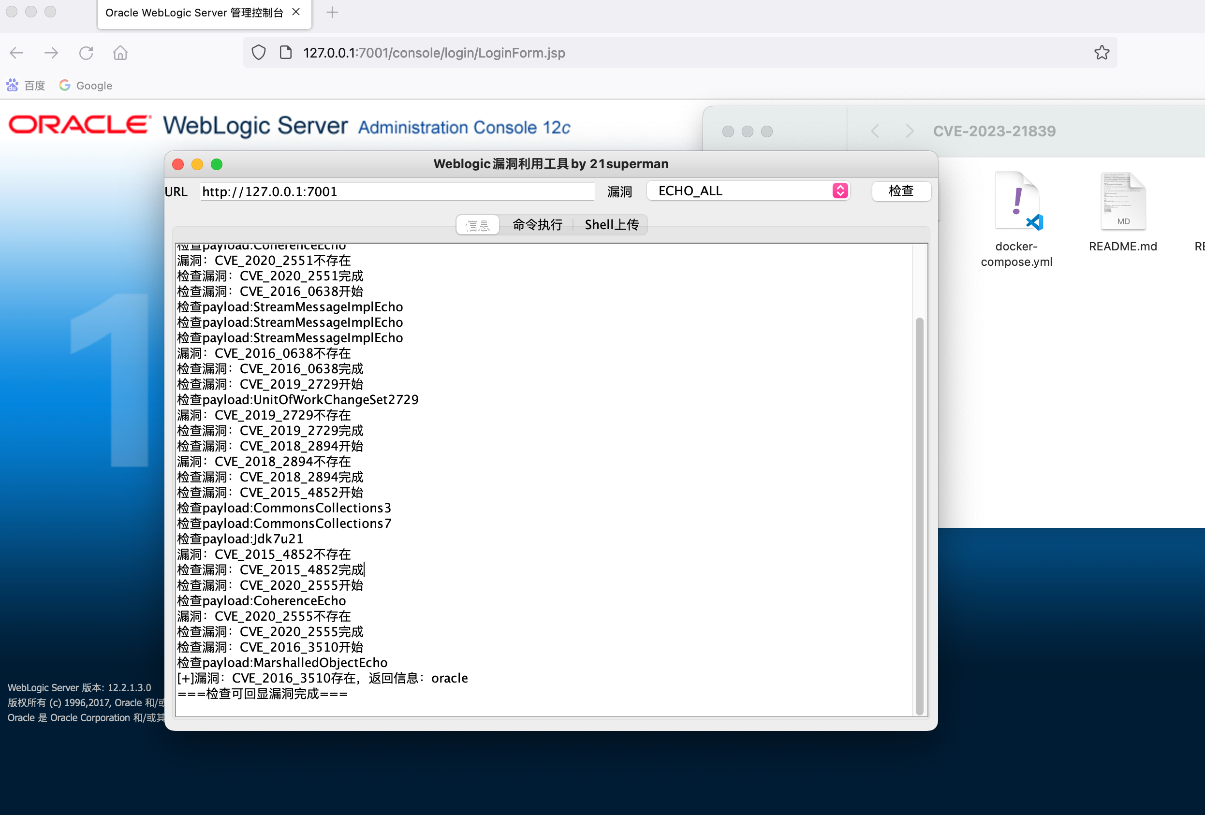Image resolution: width=1205 pixels, height=815 pixels.
Task: Click log line "检查漏洞：CVE_2016_0638开始"
Action: (x=270, y=291)
